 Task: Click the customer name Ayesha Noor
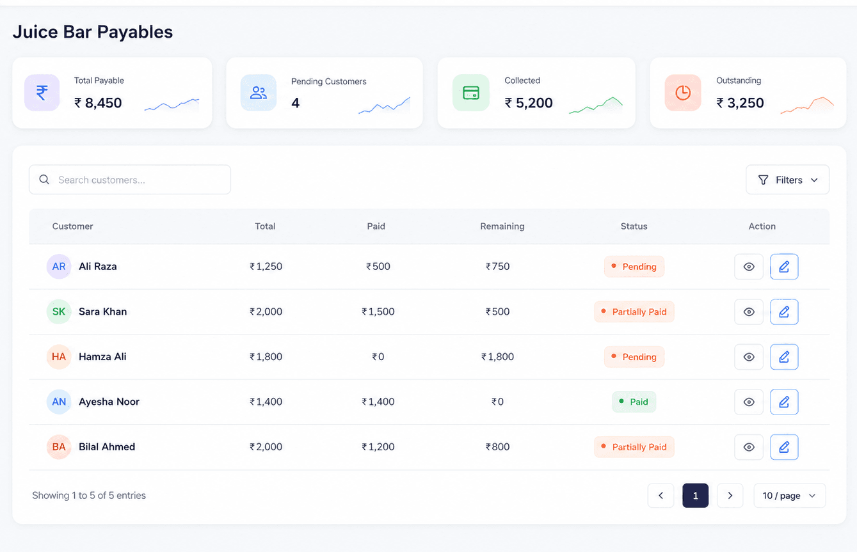click(109, 402)
